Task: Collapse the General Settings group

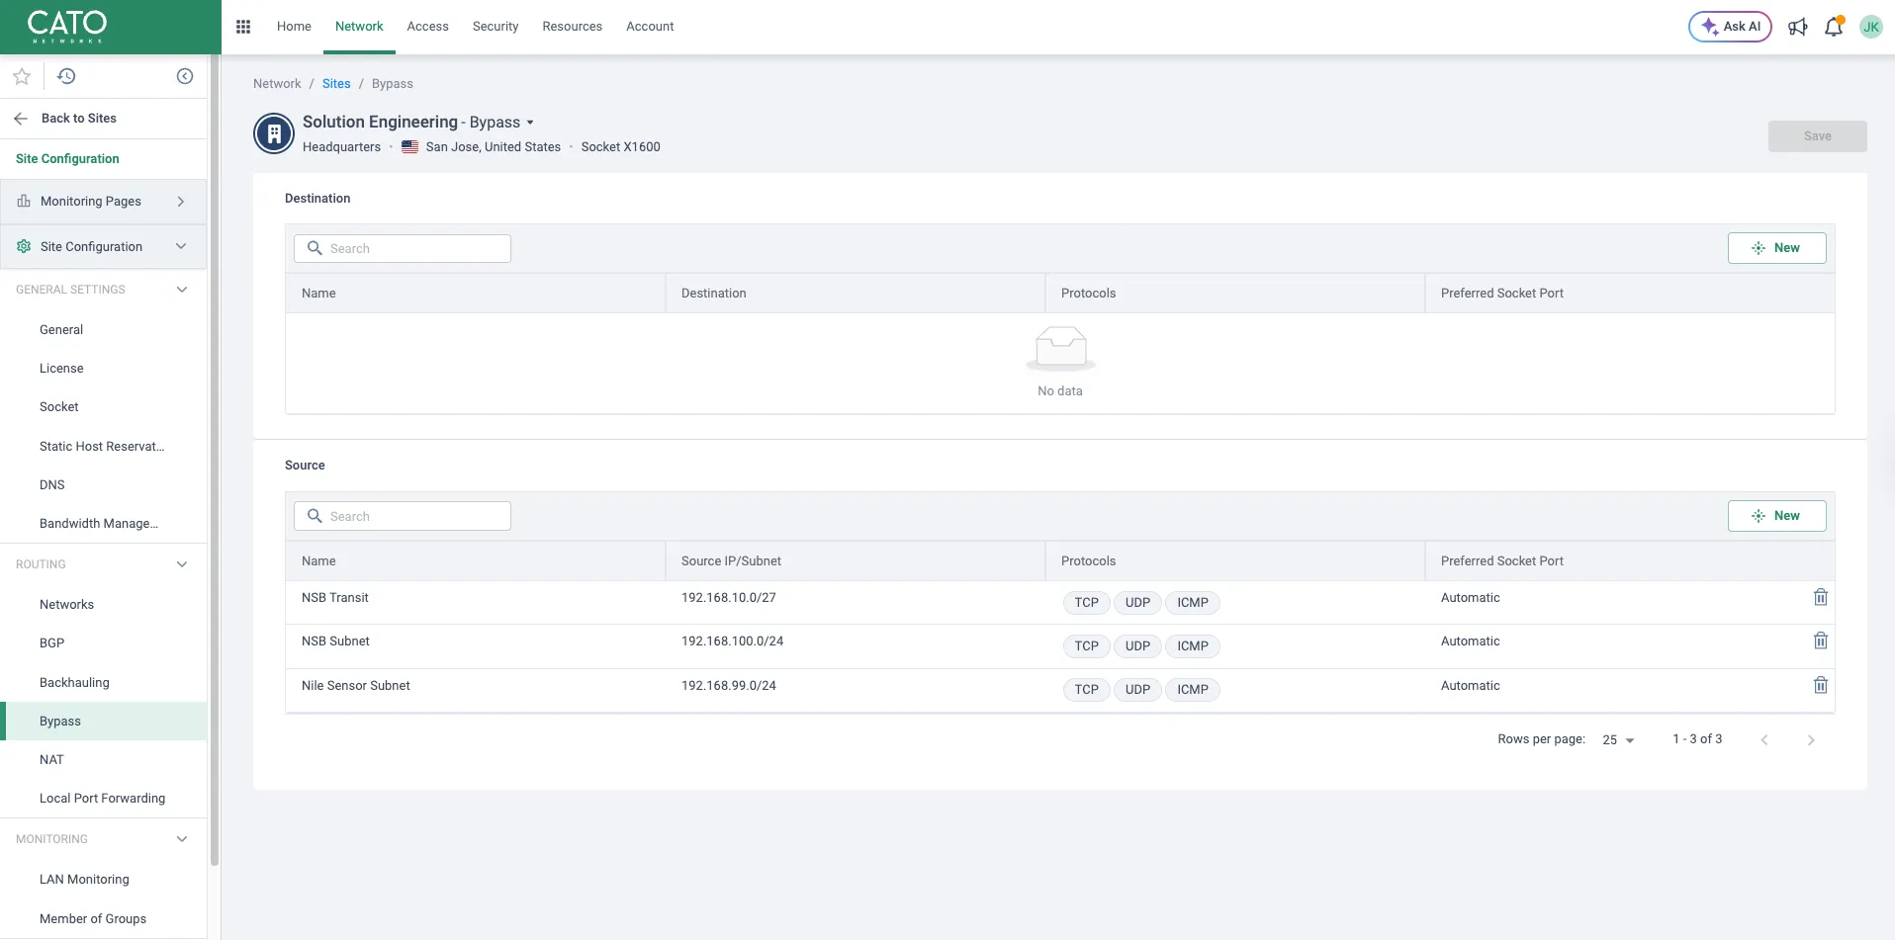Action: pyautogui.click(x=182, y=290)
